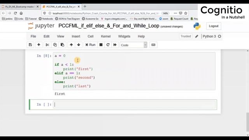
Task: Click the Python 3 kernel idle circle
Action: coord(219,36)
